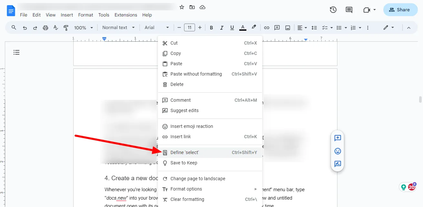Click the font size input field
The width and height of the screenshot is (423, 207).
coord(190,27)
